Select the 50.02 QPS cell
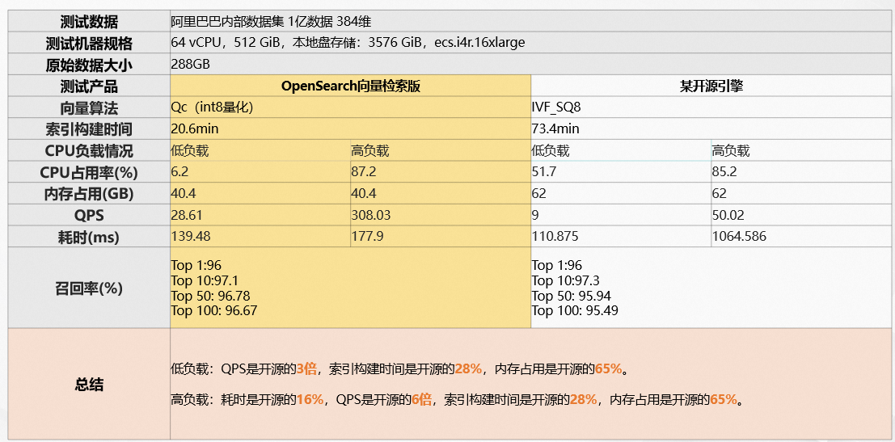Screen dimensions: 895x442 click(801, 215)
